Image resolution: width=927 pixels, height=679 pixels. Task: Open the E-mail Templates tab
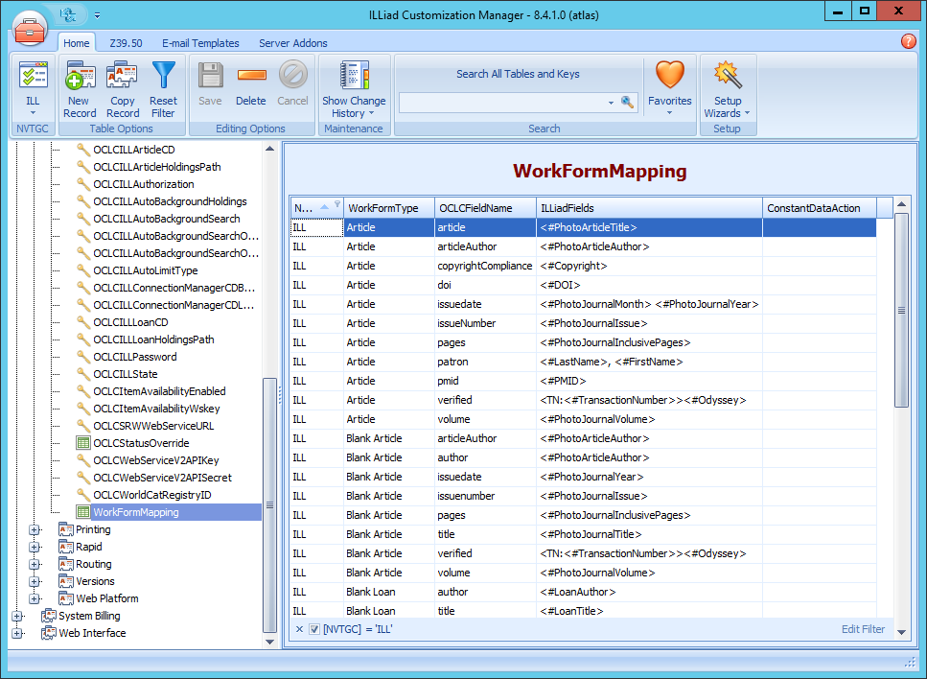(200, 42)
